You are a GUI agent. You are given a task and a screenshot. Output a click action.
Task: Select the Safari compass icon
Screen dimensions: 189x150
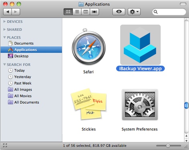point(88,47)
